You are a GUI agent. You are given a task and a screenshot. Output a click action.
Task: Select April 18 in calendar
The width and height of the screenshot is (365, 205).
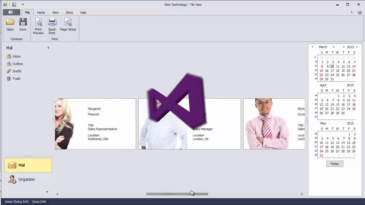(x=354, y=104)
